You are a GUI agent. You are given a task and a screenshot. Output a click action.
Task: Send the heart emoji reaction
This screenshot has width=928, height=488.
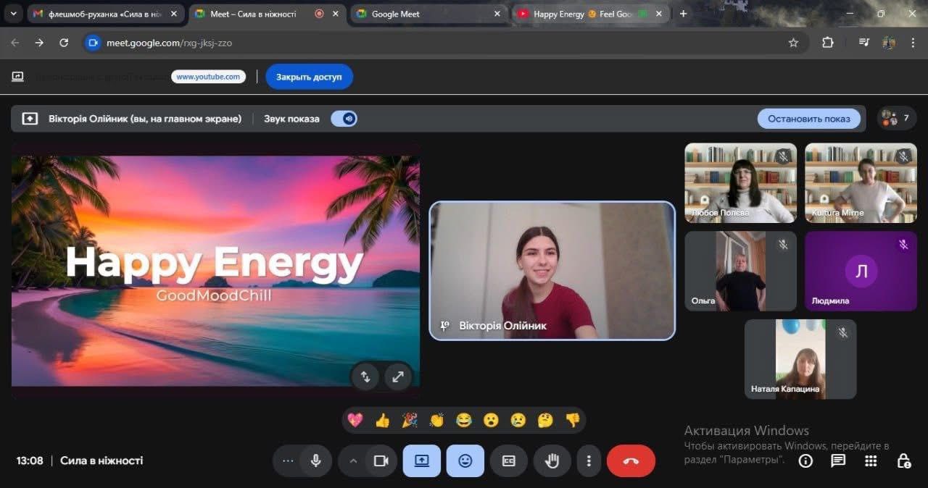click(355, 420)
